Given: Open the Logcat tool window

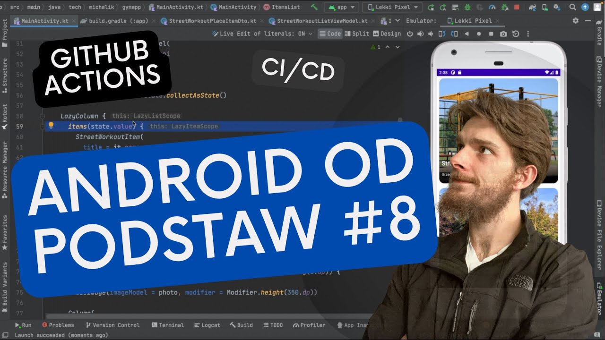Looking at the screenshot, I should click(x=207, y=325).
